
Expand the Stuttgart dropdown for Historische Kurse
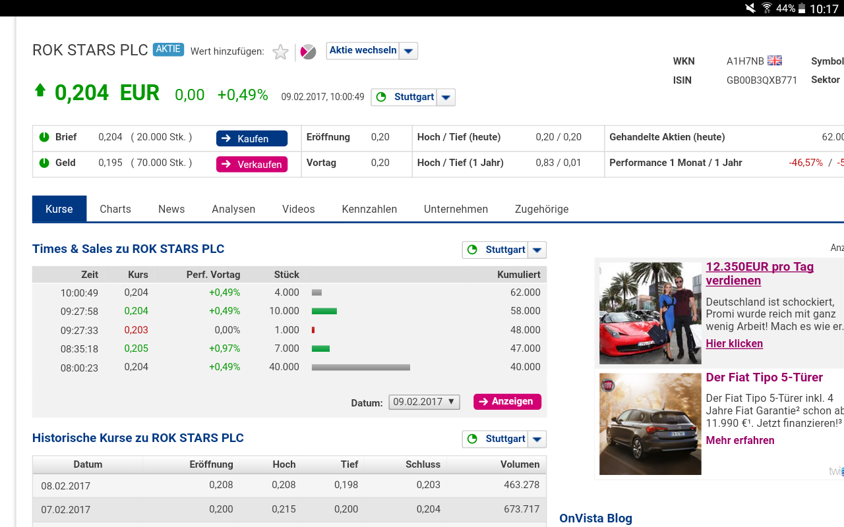[x=537, y=439]
